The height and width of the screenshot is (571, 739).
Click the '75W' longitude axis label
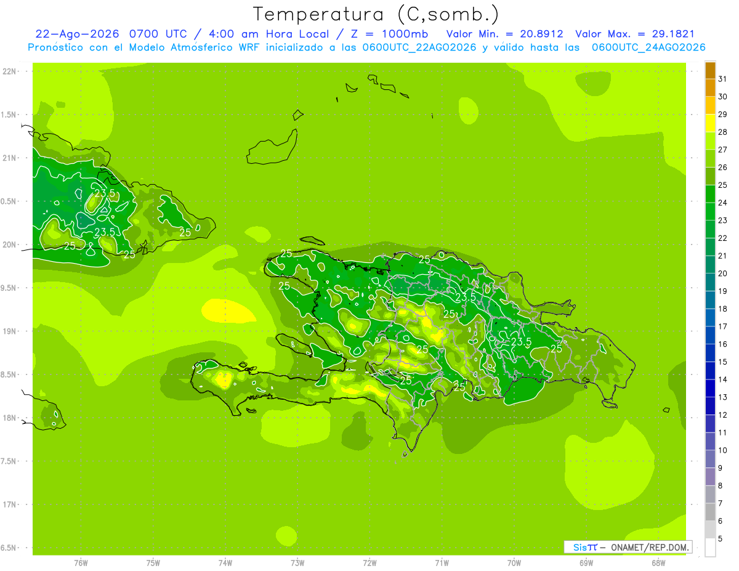[x=153, y=563]
